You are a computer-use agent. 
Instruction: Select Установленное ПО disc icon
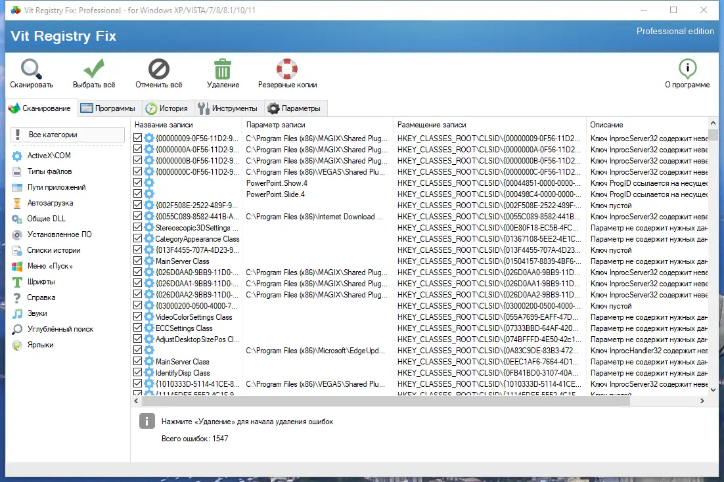pyautogui.click(x=17, y=234)
